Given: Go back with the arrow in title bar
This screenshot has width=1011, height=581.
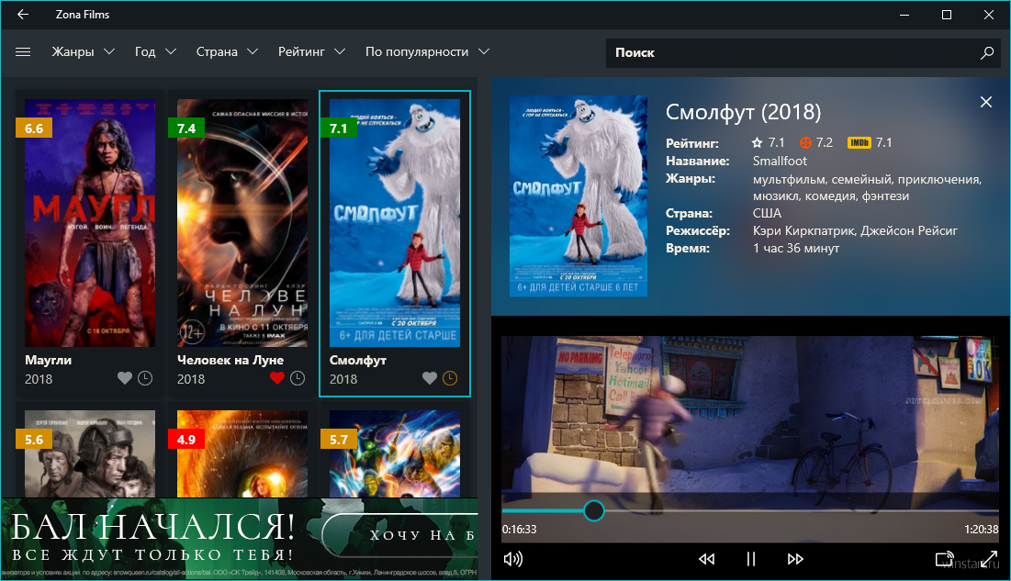Looking at the screenshot, I should click(x=23, y=14).
